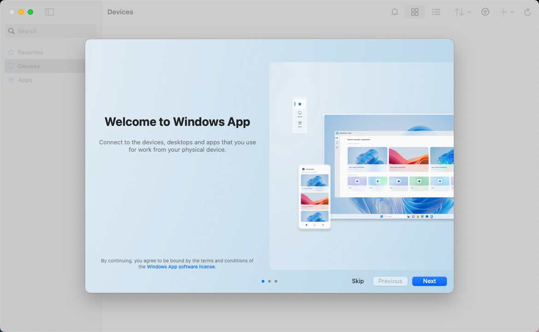This screenshot has height=332, width=539.
Task: Click the phone mockup in welcome illustration
Action: click(x=315, y=197)
